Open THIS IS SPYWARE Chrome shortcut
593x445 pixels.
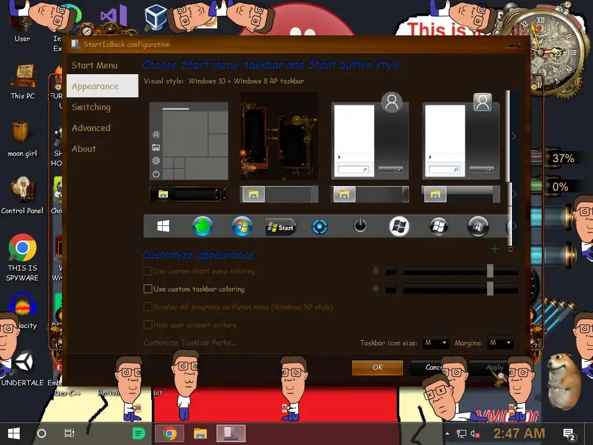point(23,258)
